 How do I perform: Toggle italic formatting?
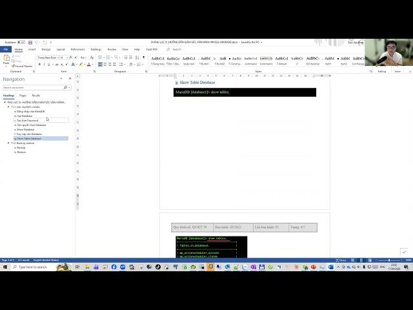(44, 65)
